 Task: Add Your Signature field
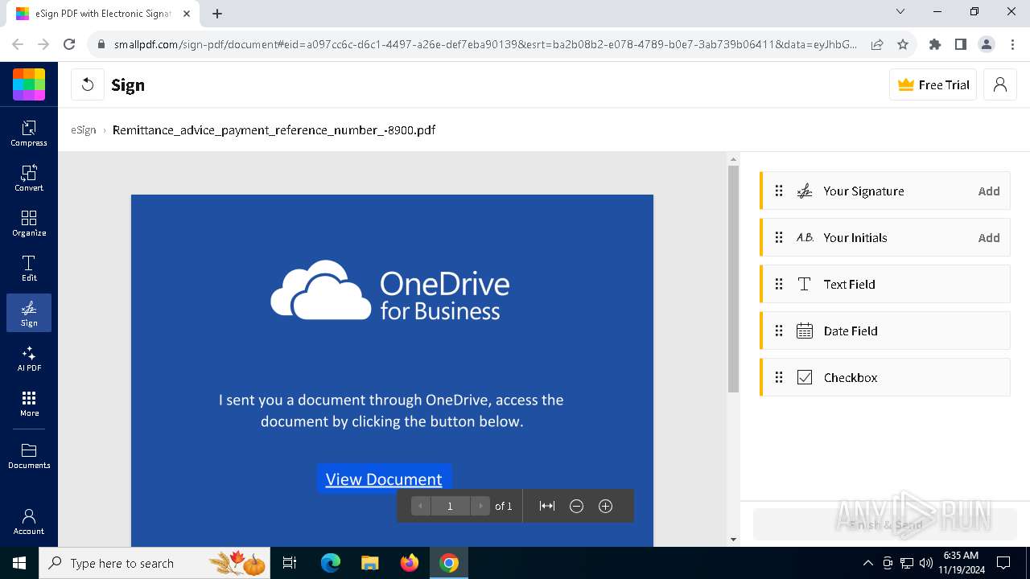[x=989, y=191]
